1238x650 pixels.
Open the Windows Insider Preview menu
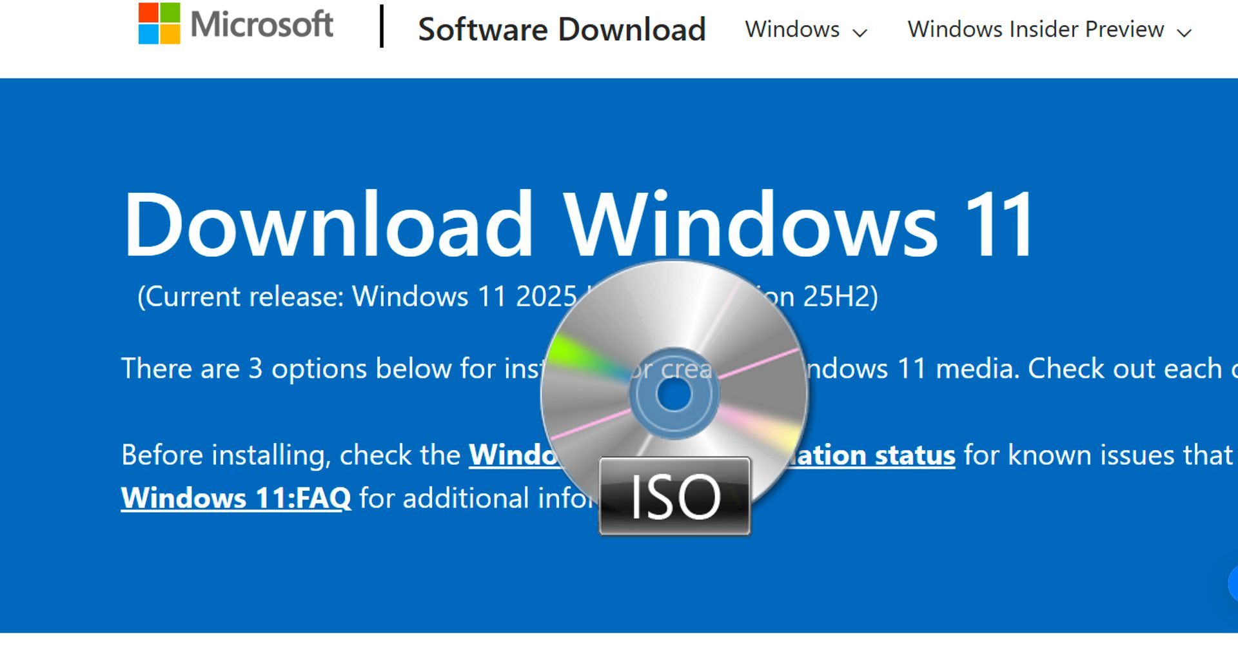(x=1036, y=29)
